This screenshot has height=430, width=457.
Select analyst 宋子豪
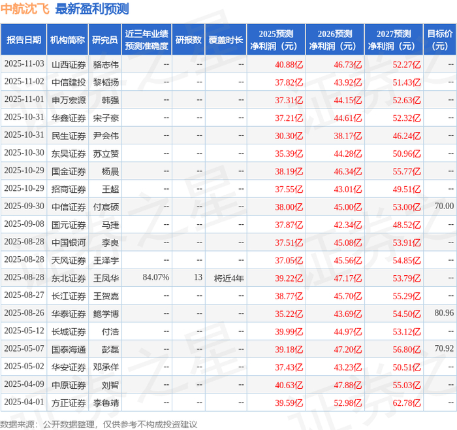coord(106,118)
